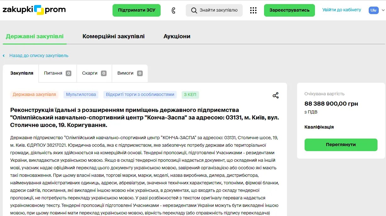Viewport: 386px width, 216px height.
Task: Open the Аукціони tab
Action: coord(176,36)
